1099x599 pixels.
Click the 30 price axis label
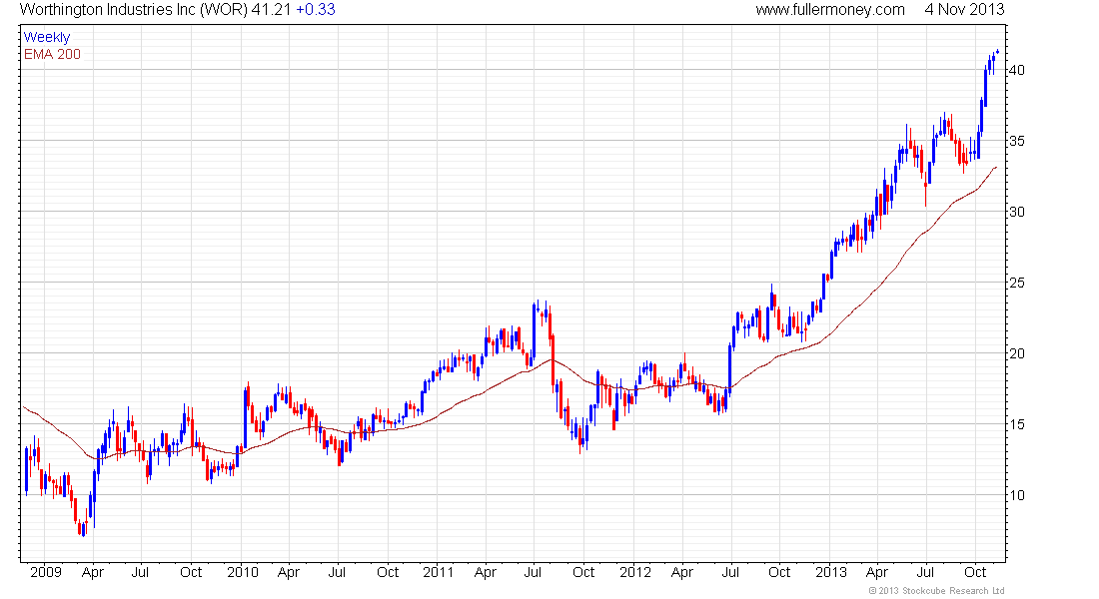pos(1017,212)
